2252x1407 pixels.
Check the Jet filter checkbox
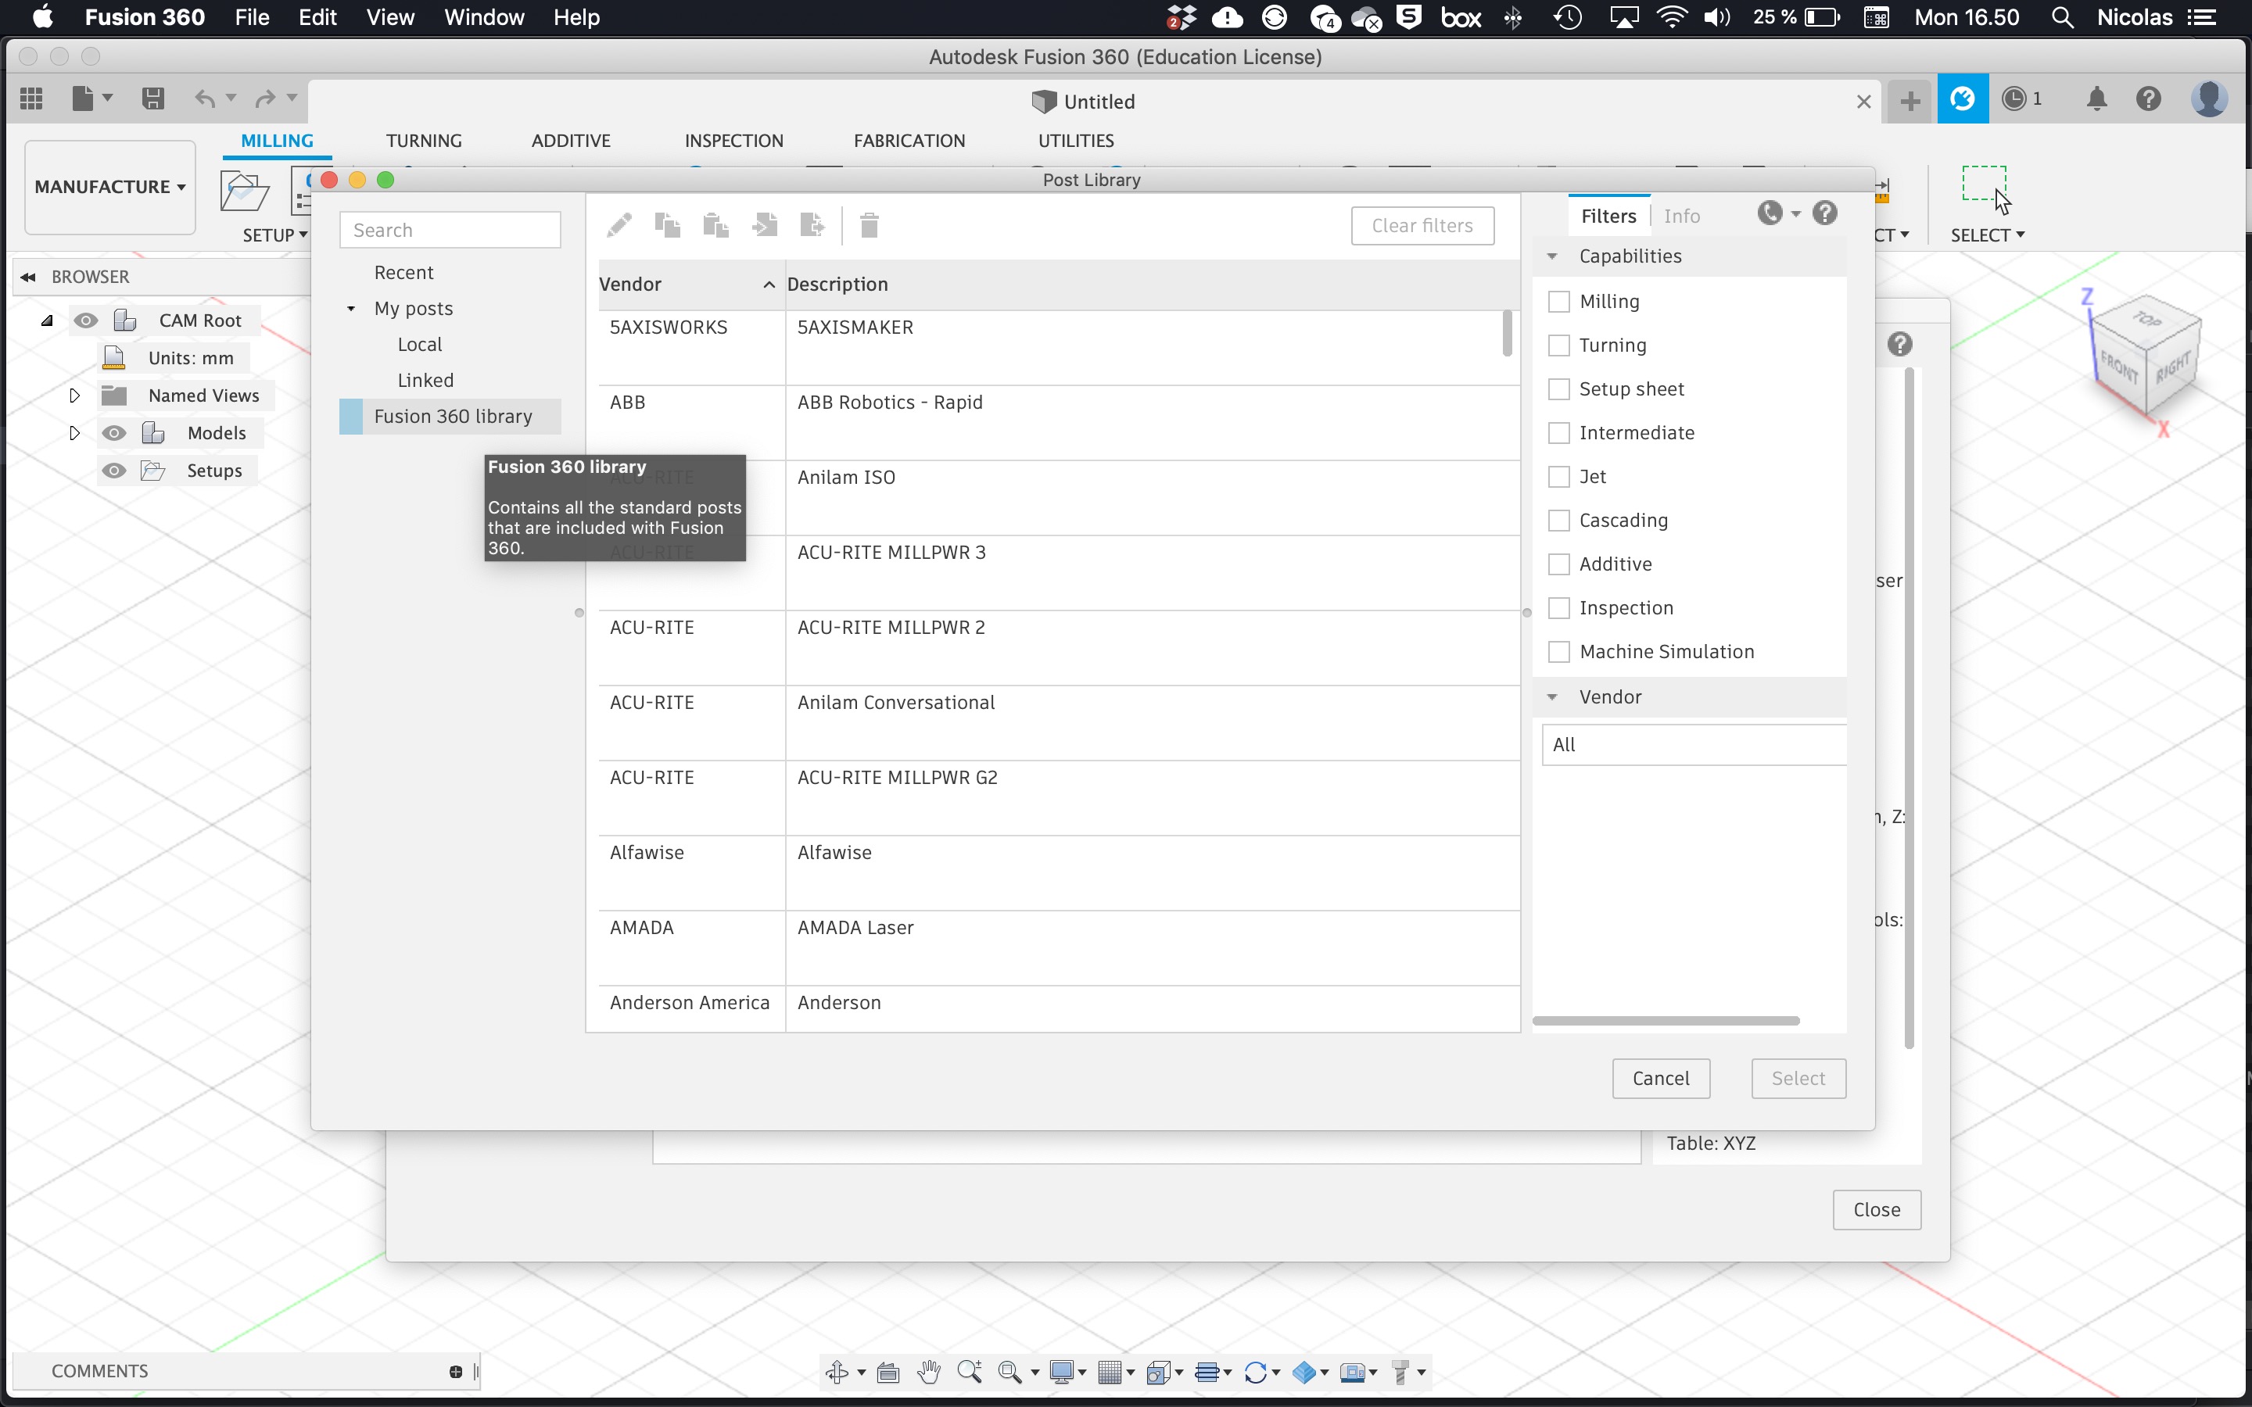[1558, 477]
